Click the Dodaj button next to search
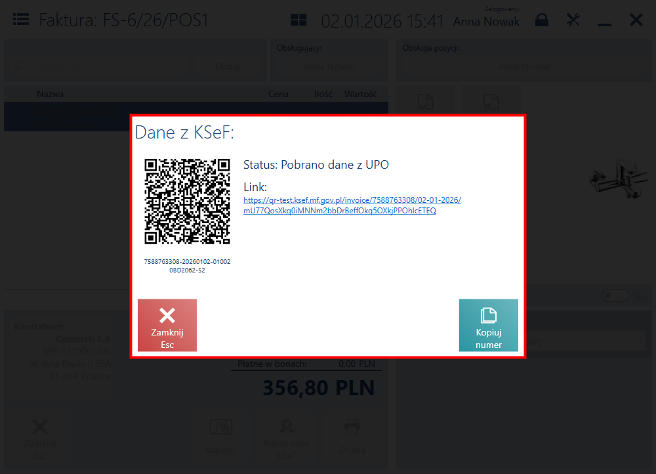This screenshot has height=474, width=656. point(228,66)
